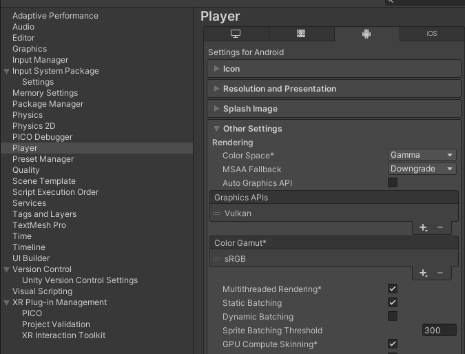Remove Graphics API with minus icon
The height and width of the screenshot is (354, 465).
point(440,228)
